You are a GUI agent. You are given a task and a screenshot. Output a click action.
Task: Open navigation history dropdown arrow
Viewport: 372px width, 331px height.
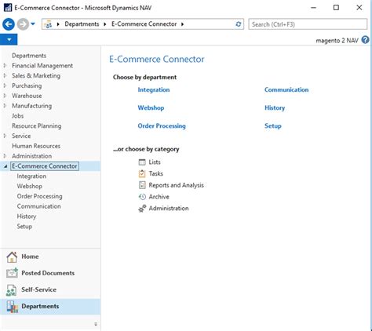[x=33, y=24]
